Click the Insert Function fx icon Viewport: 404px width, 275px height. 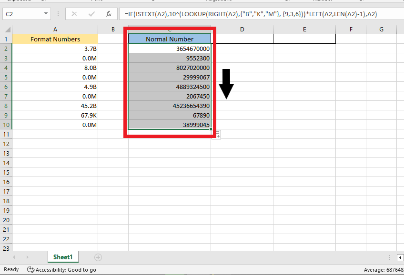click(x=109, y=14)
